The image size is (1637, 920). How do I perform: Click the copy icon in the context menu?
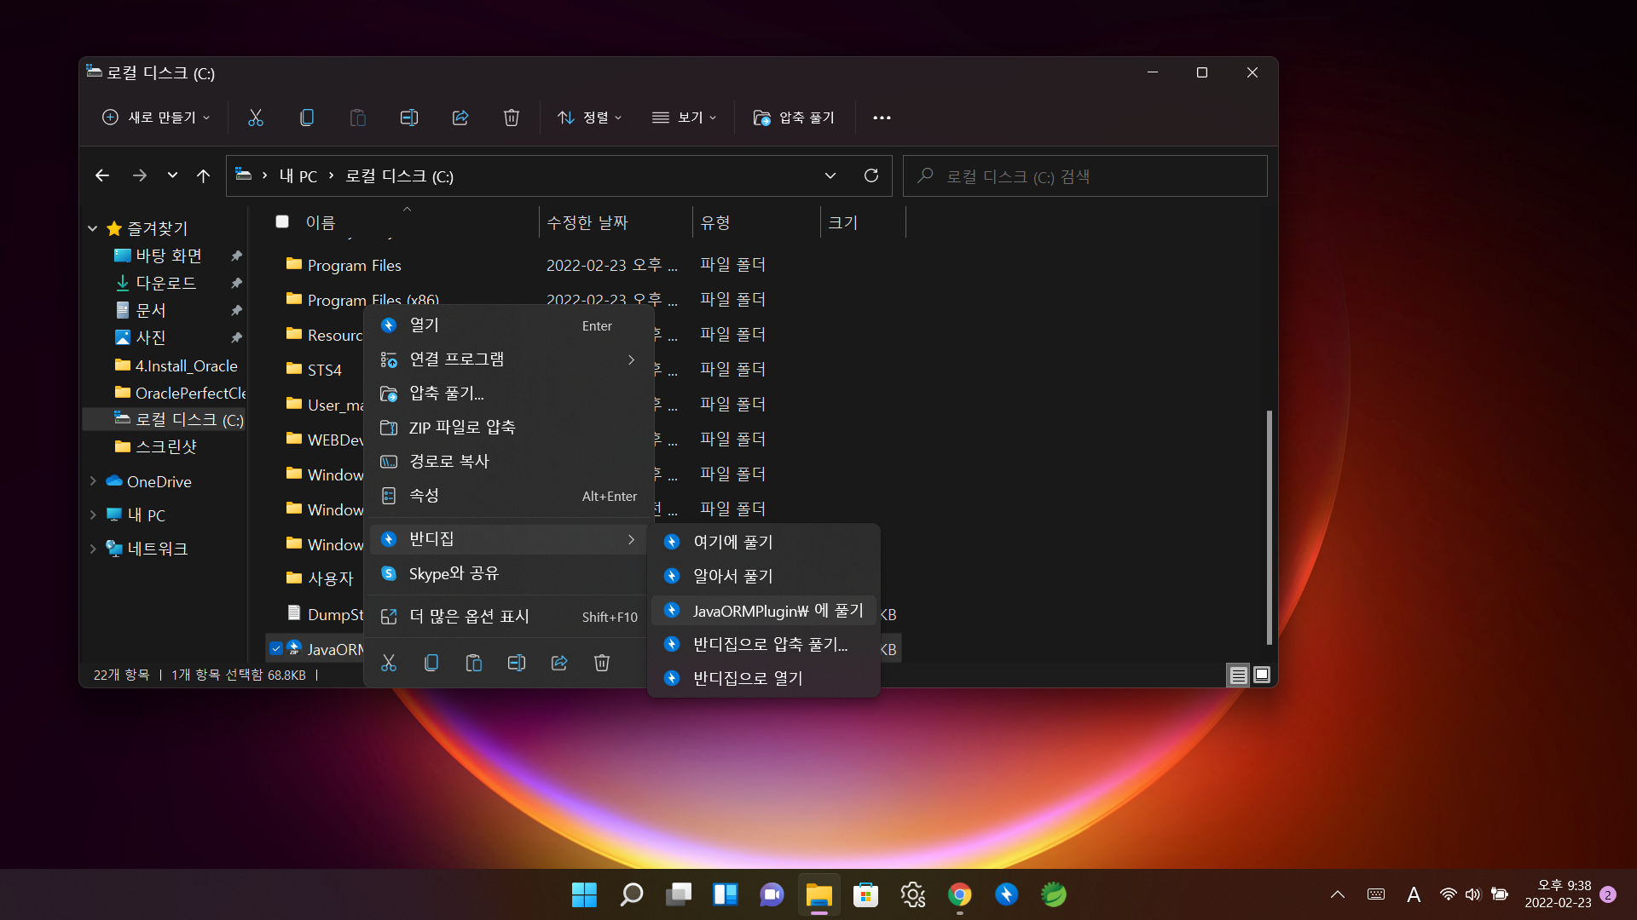click(431, 663)
